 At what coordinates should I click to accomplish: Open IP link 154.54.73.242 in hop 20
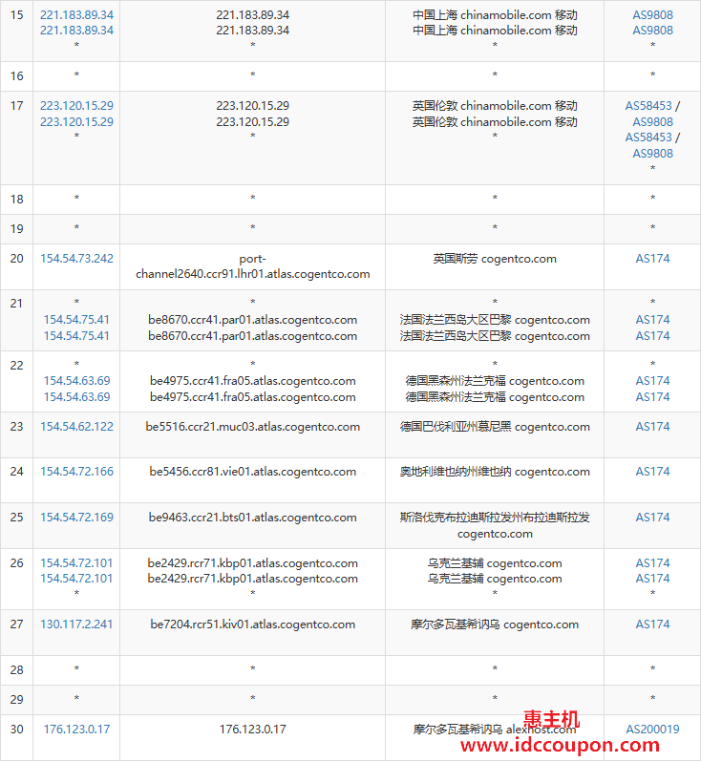pyautogui.click(x=76, y=259)
